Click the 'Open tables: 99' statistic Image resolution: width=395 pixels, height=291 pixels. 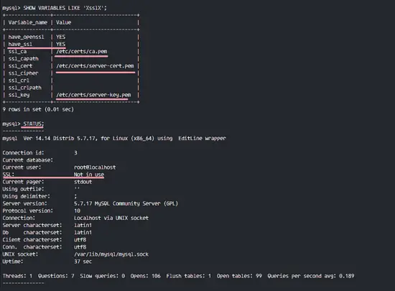(x=239, y=276)
